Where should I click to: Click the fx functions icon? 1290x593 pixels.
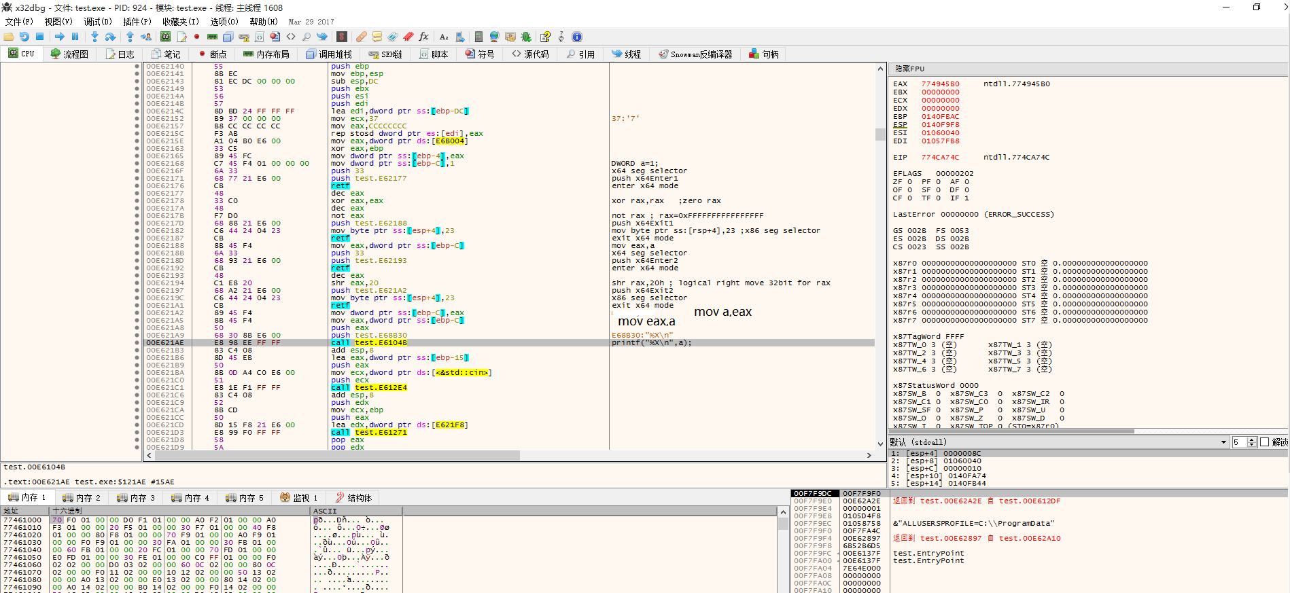[423, 37]
